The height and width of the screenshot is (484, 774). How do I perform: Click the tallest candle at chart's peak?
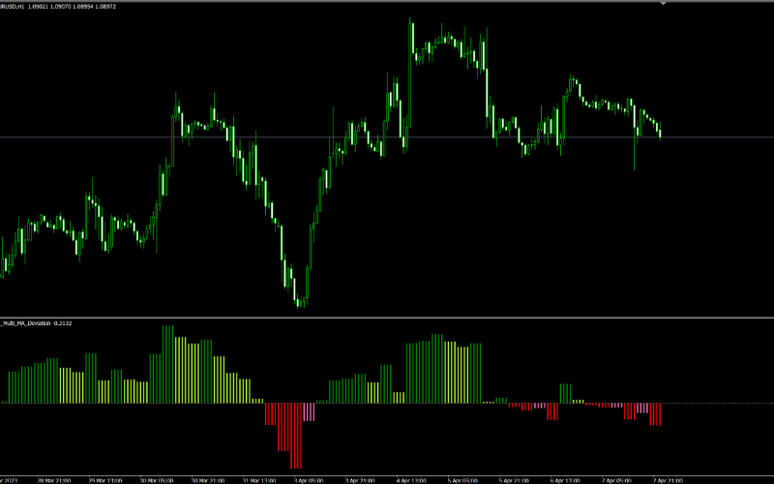pos(411,39)
